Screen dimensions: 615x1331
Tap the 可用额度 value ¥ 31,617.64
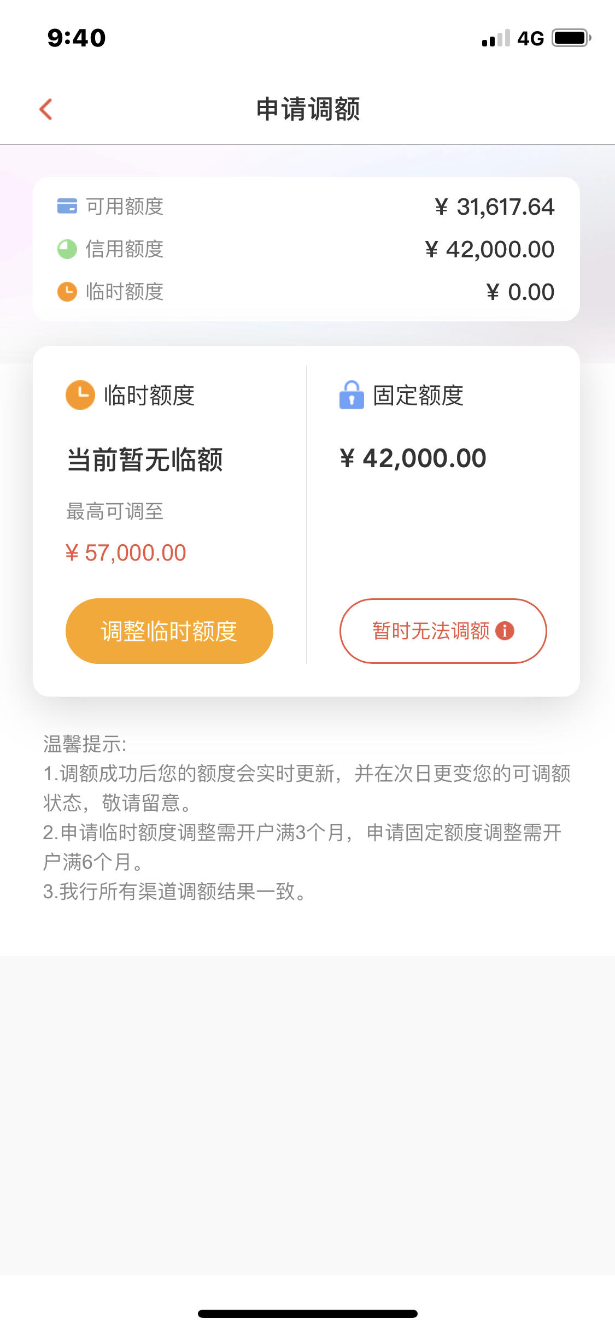495,207
